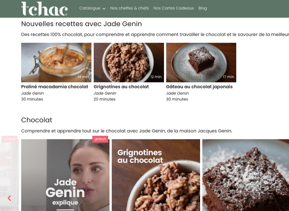Go to previous carousel slide arrow

click(x=9, y=198)
